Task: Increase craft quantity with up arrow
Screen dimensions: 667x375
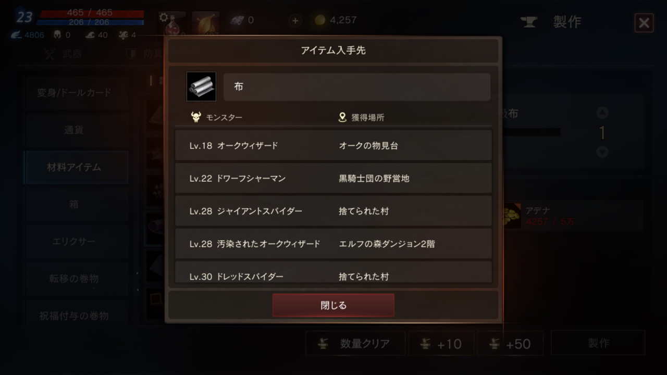Action: point(602,113)
